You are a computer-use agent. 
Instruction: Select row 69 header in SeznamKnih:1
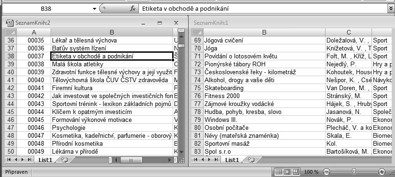pyautogui.click(x=197, y=40)
